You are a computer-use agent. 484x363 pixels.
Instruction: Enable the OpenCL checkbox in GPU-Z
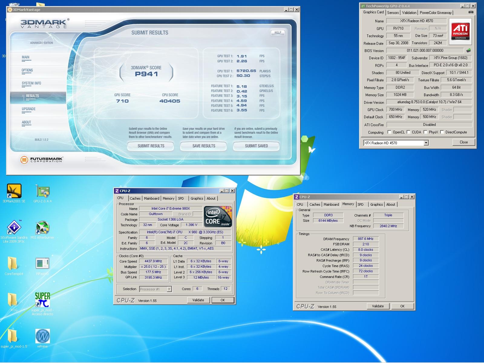point(389,132)
